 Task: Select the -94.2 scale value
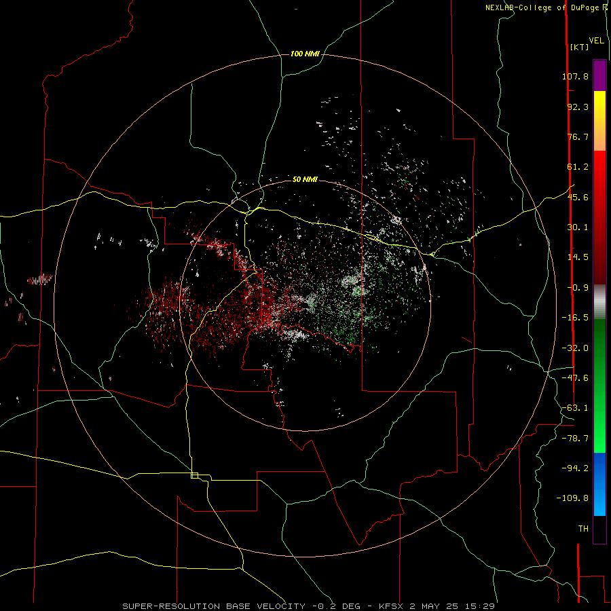click(575, 468)
